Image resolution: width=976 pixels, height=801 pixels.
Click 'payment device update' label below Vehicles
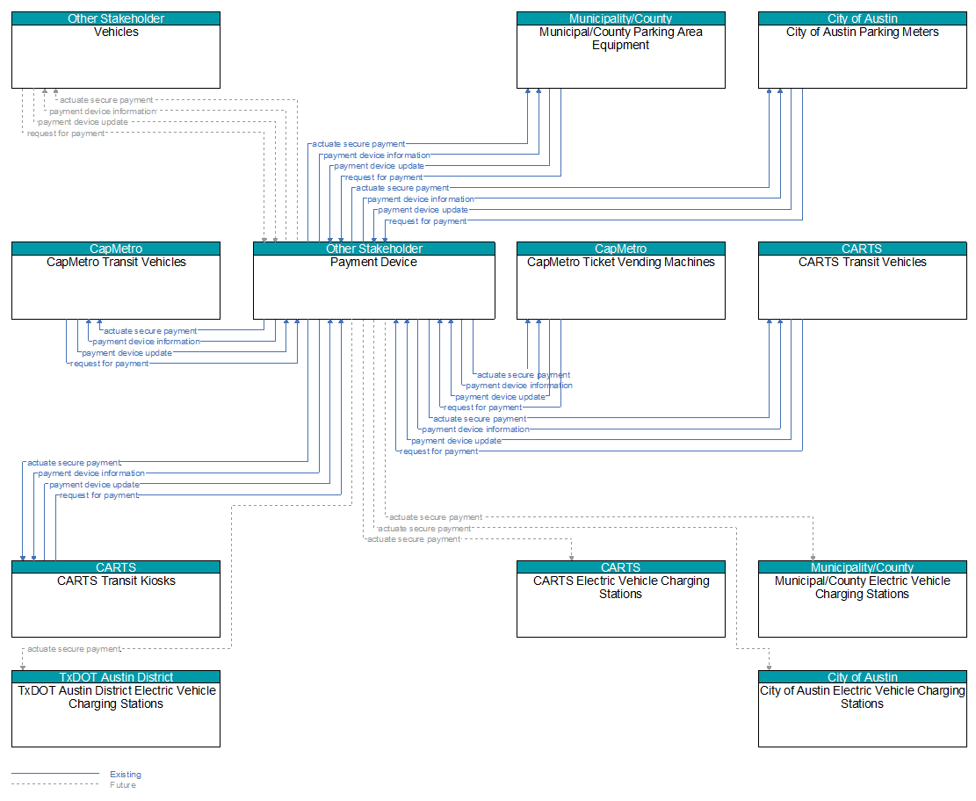[83, 122]
